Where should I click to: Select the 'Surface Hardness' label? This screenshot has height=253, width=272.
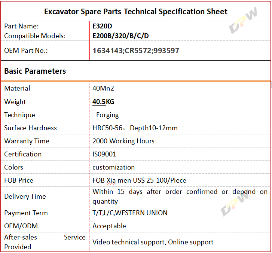pos(30,128)
